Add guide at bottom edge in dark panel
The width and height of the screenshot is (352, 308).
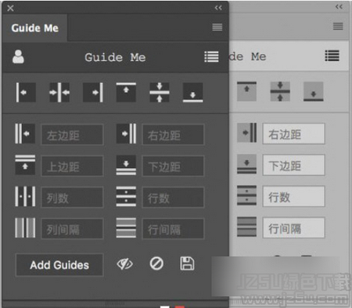193,92
